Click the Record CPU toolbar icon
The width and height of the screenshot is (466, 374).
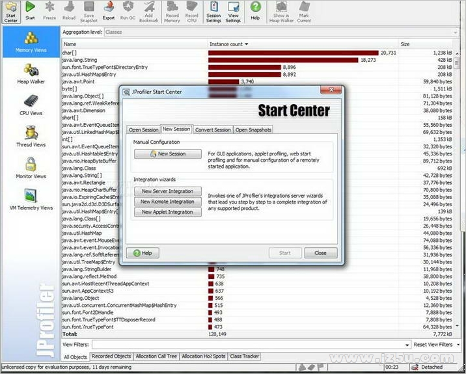[x=192, y=12]
